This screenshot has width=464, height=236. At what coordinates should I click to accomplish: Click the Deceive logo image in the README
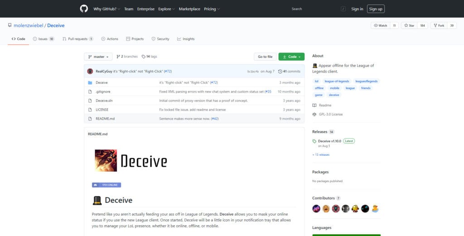pos(131,161)
